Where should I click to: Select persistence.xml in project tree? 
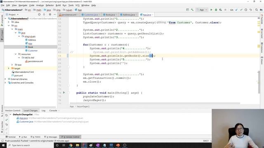point(35,61)
